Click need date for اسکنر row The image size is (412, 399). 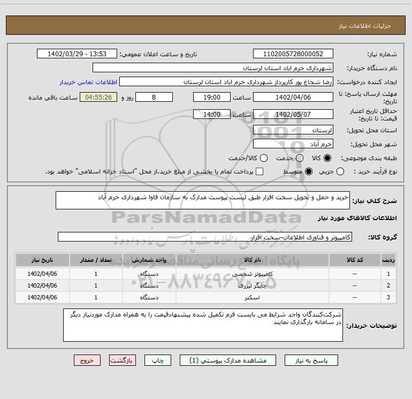point(42,297)
